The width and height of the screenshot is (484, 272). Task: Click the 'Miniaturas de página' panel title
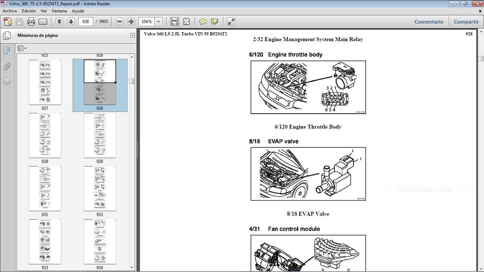[38, 35]
